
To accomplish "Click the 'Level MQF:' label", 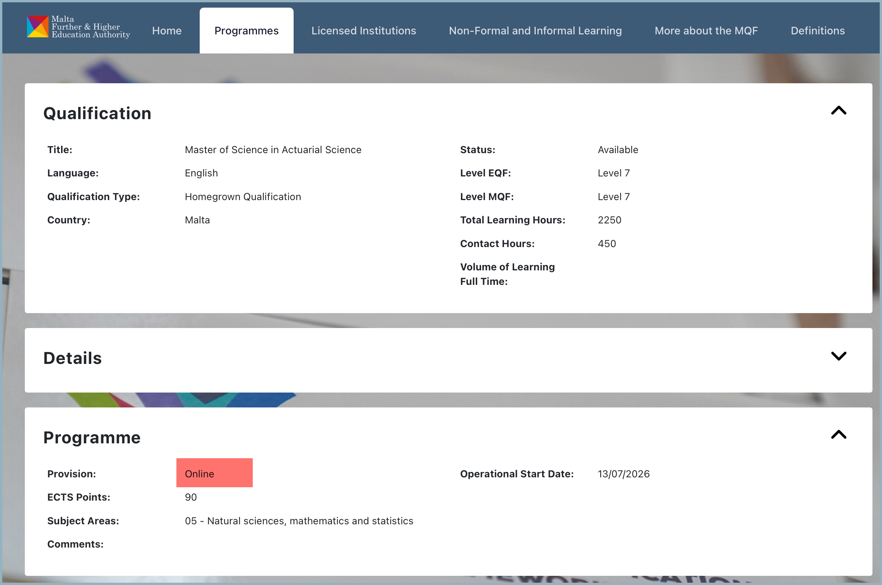I will (487, 197).
